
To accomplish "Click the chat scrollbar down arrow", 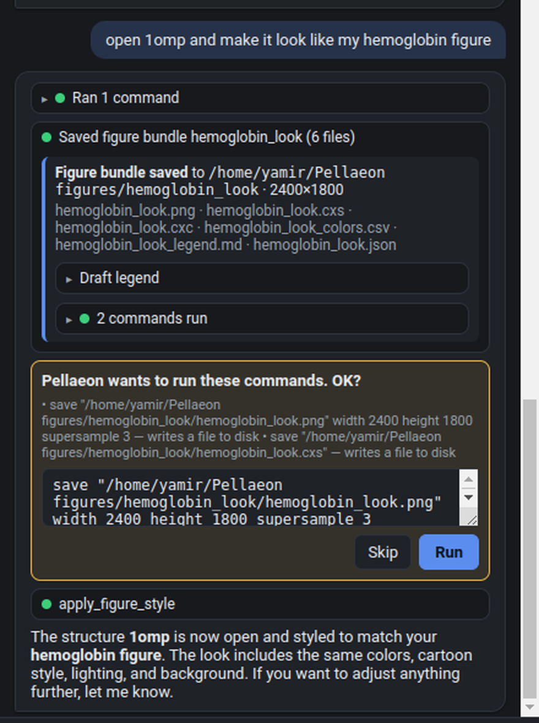I will [x=529, y=707].
